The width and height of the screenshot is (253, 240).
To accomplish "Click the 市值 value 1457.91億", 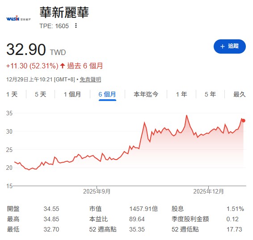I will [143, 209].
